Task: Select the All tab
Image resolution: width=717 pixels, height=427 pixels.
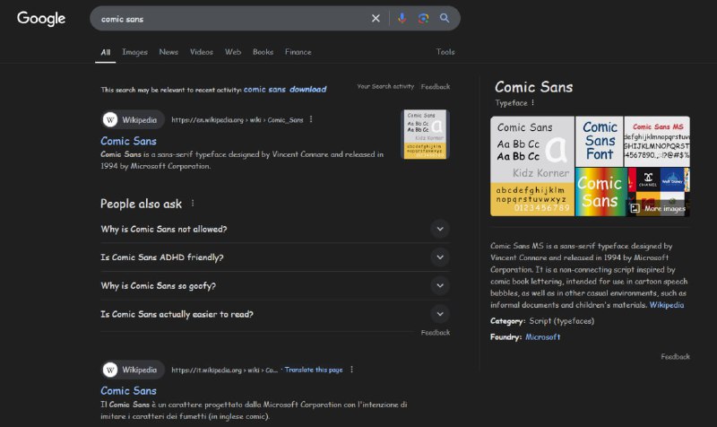Action: pyautogui.click(x=105, y=52)
